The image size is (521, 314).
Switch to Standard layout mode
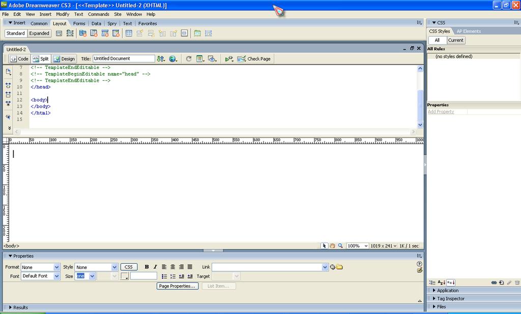pyautogui.click(x=16, y=33)
